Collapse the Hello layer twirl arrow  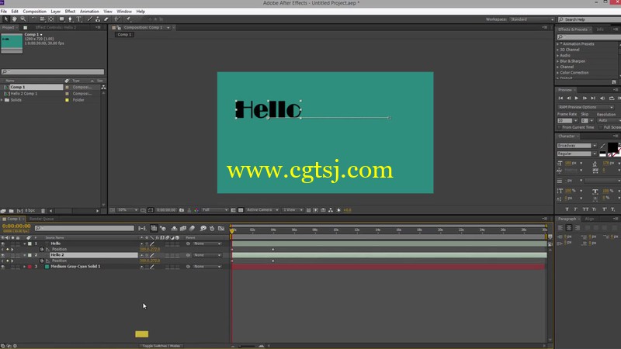[25, 244]
